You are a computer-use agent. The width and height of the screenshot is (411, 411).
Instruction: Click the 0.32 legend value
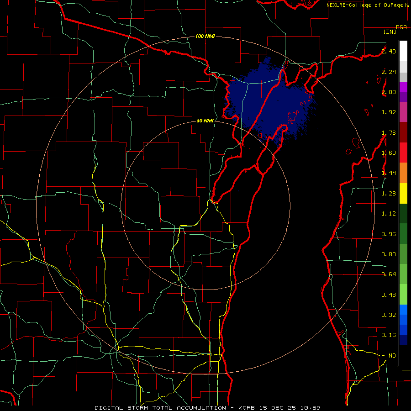(389, 315)
